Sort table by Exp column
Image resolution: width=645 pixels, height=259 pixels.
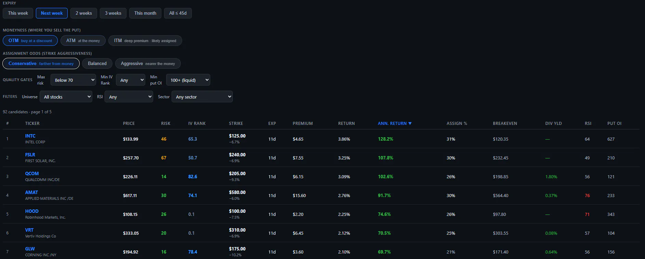click(272, 124)
